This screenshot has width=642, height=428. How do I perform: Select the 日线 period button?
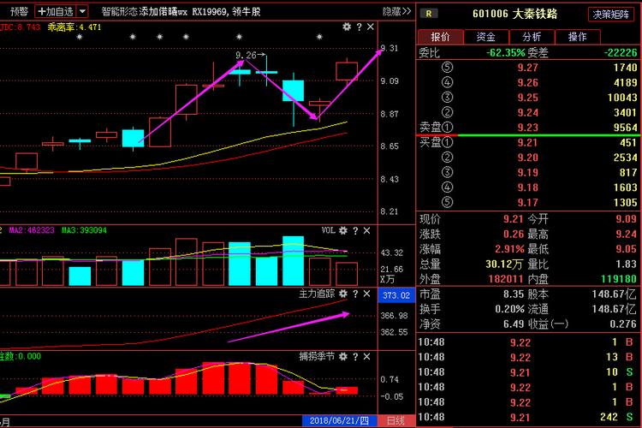pos(395,421)
